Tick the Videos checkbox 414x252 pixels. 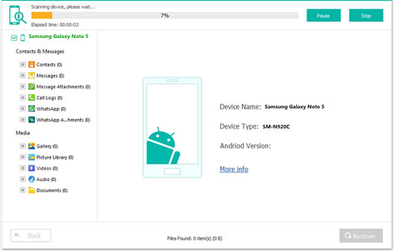[x=23, y=168]
